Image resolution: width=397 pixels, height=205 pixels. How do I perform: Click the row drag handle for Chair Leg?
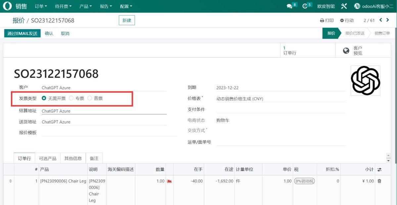[x=10, y=181]
